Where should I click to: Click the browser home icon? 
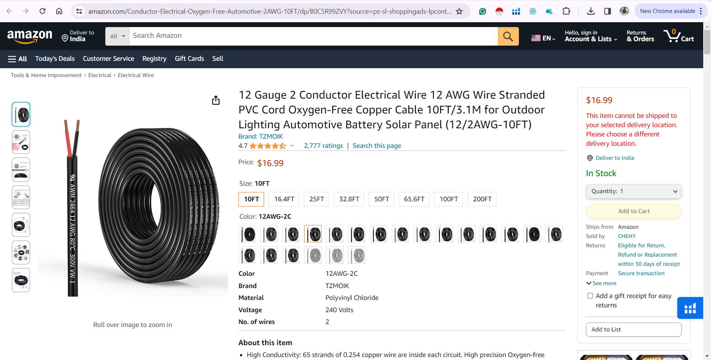pyautogui.click(x=59, y=11)
